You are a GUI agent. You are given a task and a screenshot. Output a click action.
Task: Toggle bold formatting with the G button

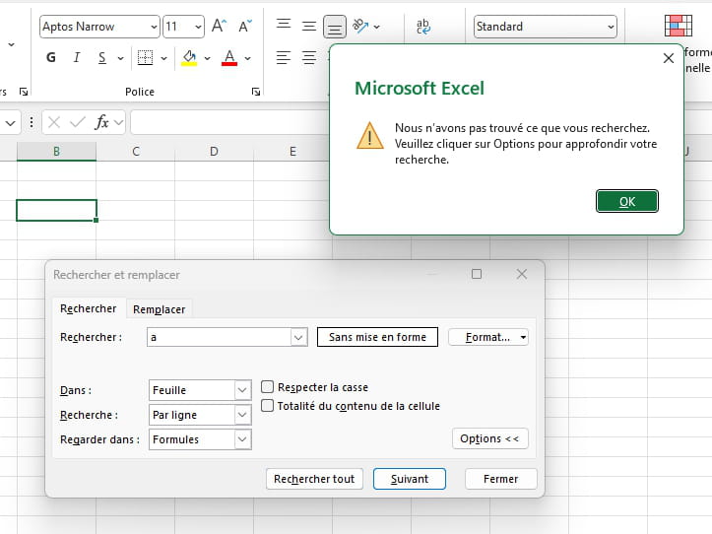click(x=51, y=58)
